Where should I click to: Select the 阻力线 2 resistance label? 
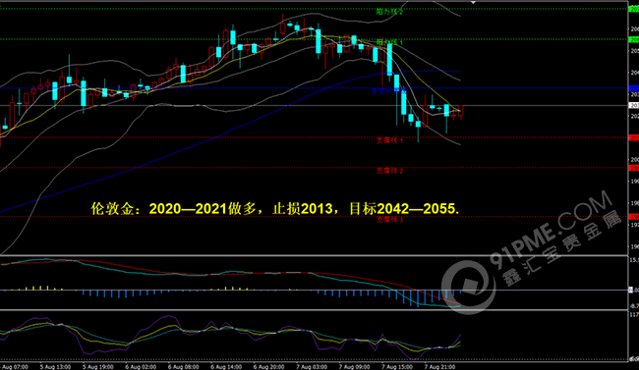(x=389, y=12)
